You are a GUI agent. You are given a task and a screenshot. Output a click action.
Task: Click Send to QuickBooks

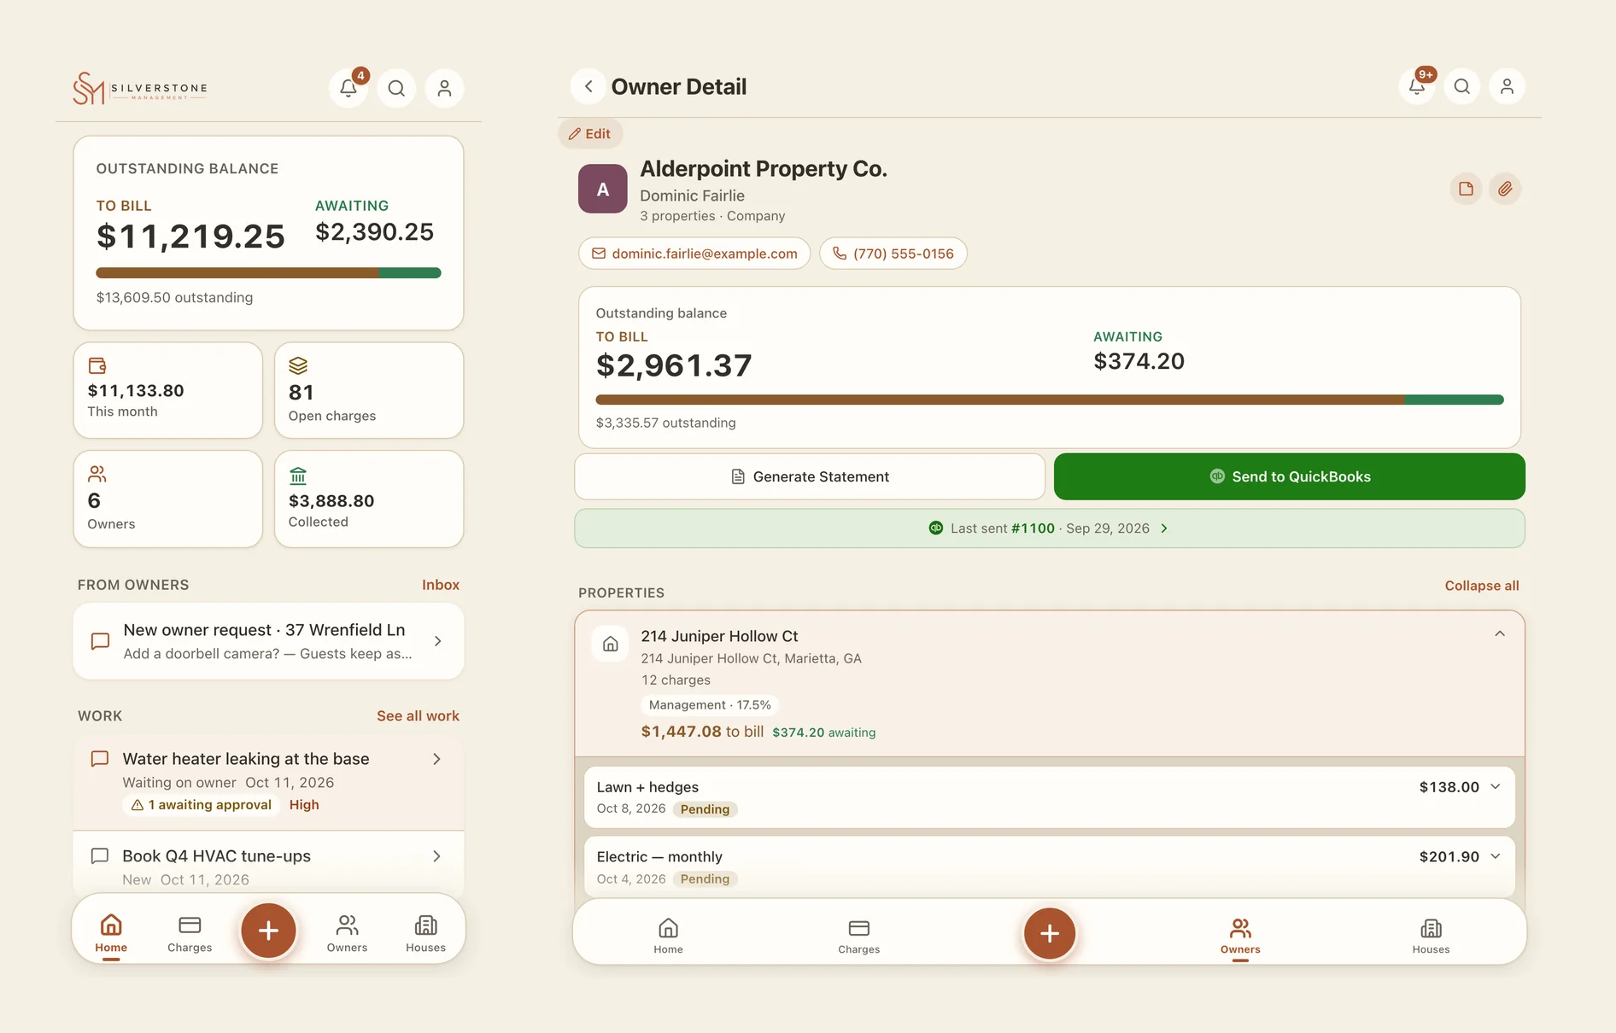pyautogui.click(x=1290, y=476)
